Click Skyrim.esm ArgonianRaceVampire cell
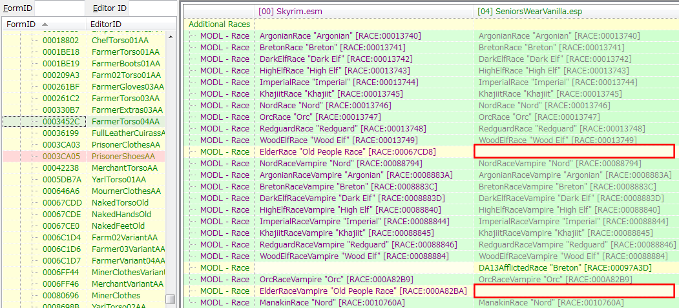The image size is (679, 308). [356, 175]
